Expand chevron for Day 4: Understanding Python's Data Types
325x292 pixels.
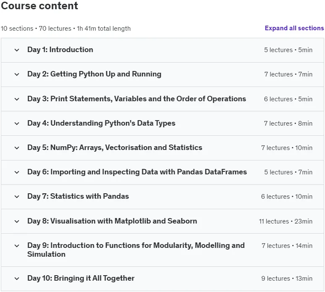(17, 124)
